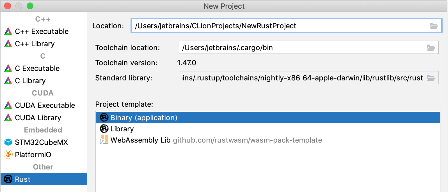Click the Library template Rust icon
Viewport: 448px width, 193px height.
[104, 129]
